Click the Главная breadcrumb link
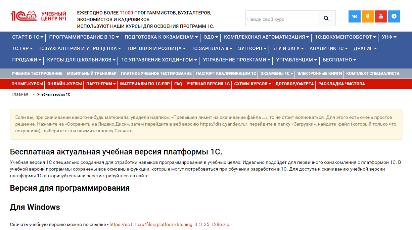Screen dimensions: 412x230 [20, 94]
